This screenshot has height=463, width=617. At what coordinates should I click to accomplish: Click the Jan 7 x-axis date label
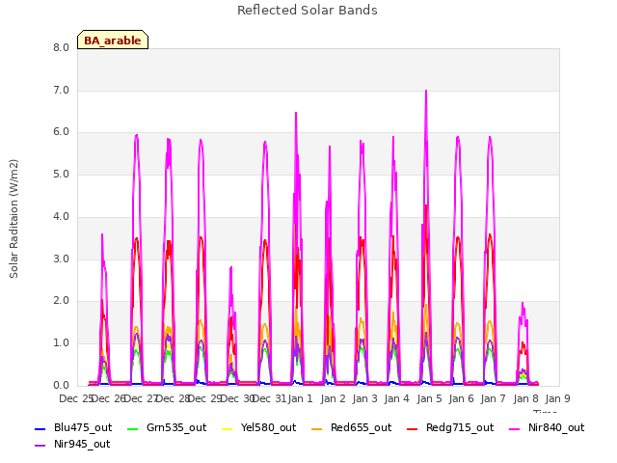493,398
